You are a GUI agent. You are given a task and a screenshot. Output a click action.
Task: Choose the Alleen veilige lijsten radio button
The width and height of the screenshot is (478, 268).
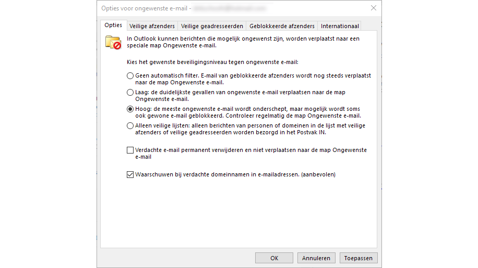130,125
